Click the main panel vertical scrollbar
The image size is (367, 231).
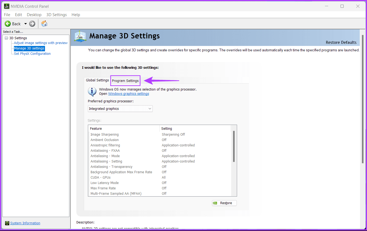[363, 99]
